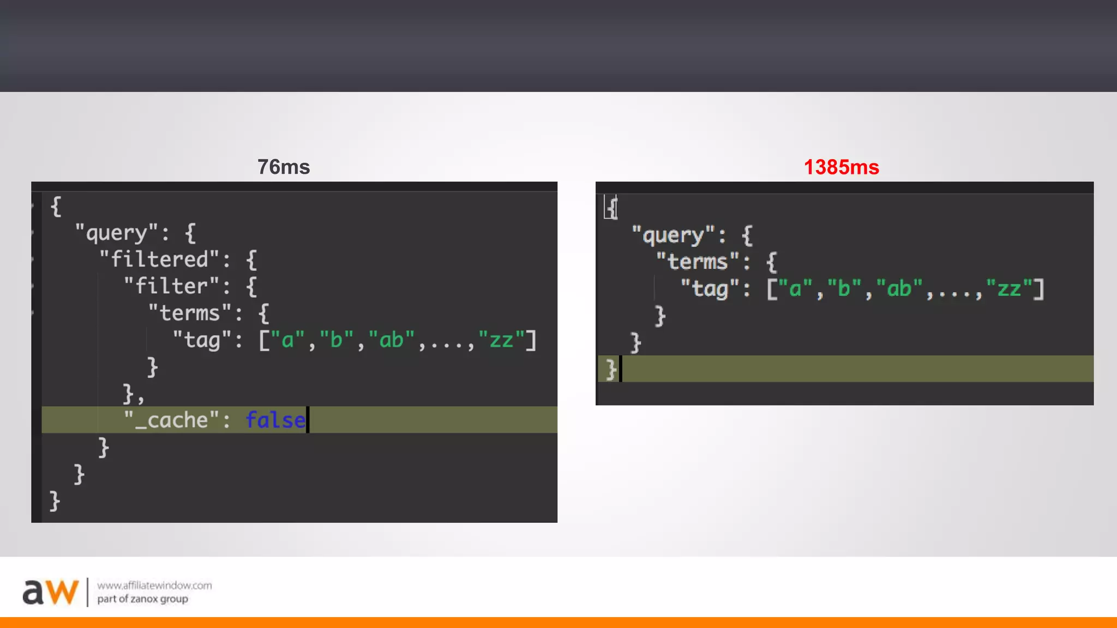Screen dimensions: 1117x628
Task: Collapse fold marker beside "filter" line
Action: (33, 286)
